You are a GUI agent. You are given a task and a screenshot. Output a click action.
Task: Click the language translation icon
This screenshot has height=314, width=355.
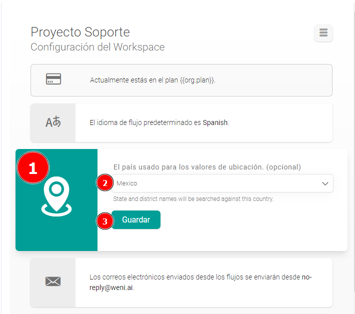[x=53, y=122]
